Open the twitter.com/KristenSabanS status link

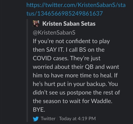[76, 9]
